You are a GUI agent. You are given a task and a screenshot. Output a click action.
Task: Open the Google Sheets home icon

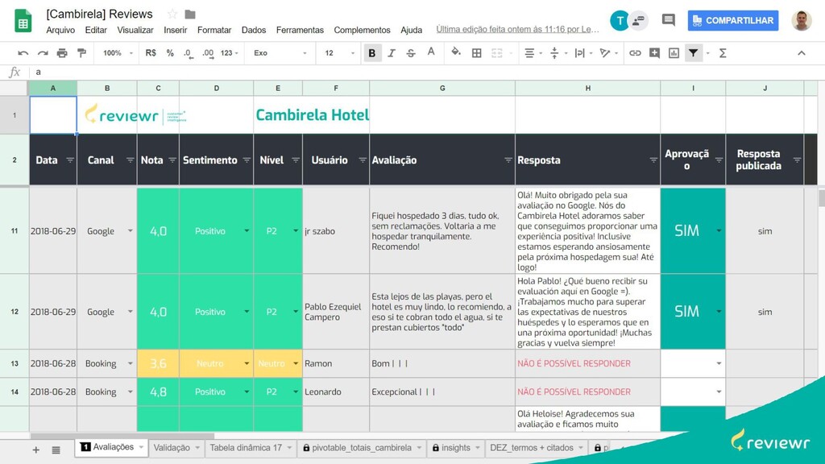(x=23, y=20)
